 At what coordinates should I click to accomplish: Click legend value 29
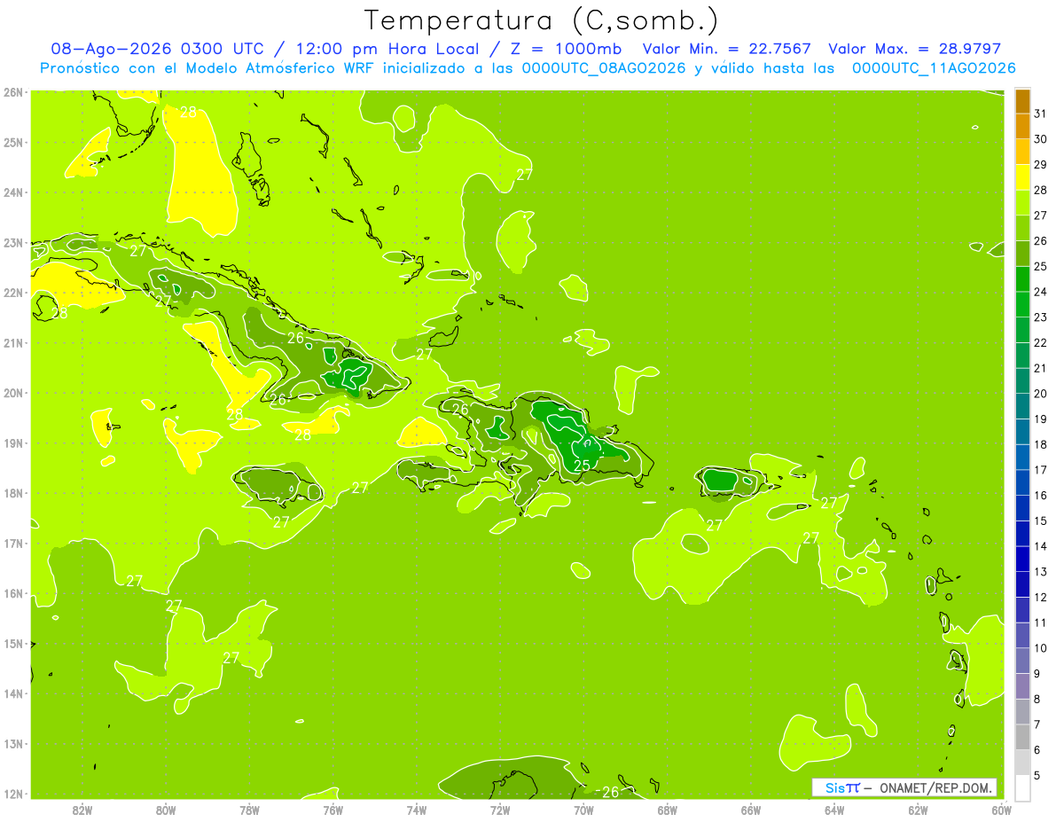1040,165
